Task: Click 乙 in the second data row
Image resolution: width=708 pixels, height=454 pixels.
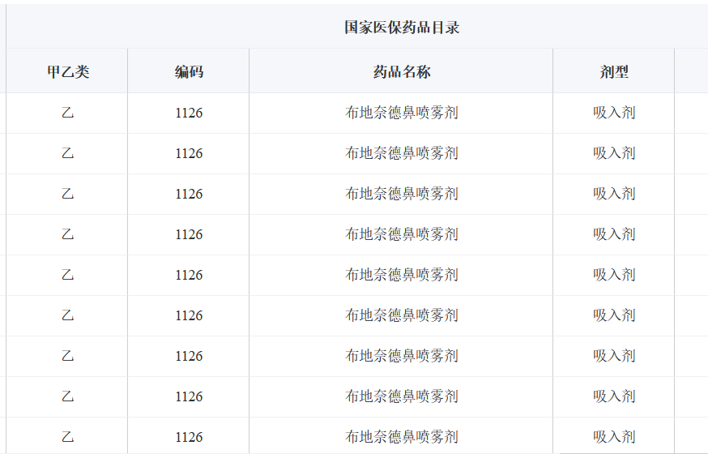Action: click(x=67, y=153)
